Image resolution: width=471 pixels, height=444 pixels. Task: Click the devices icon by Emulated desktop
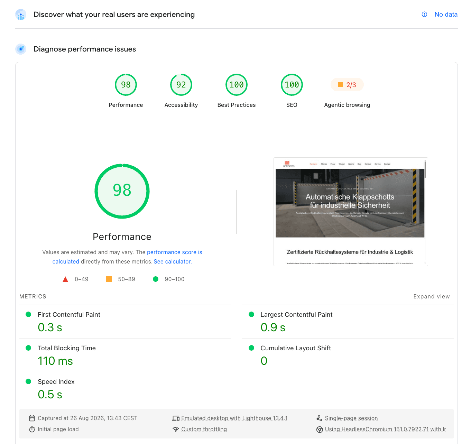[176, 418]
